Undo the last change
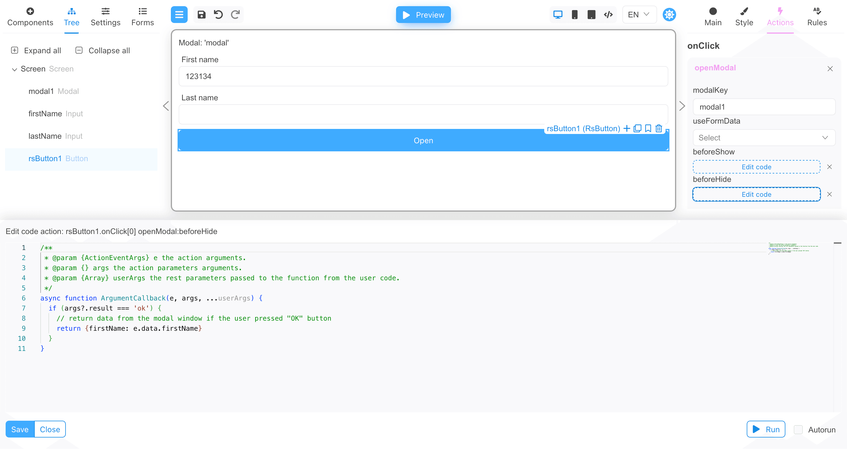Screen dimensions: 847x449 coord(218,15)
